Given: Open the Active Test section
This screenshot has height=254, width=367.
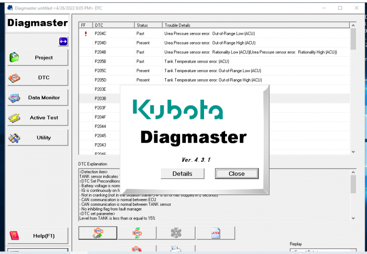Looking at the screenshot, I should click(38, 117).
